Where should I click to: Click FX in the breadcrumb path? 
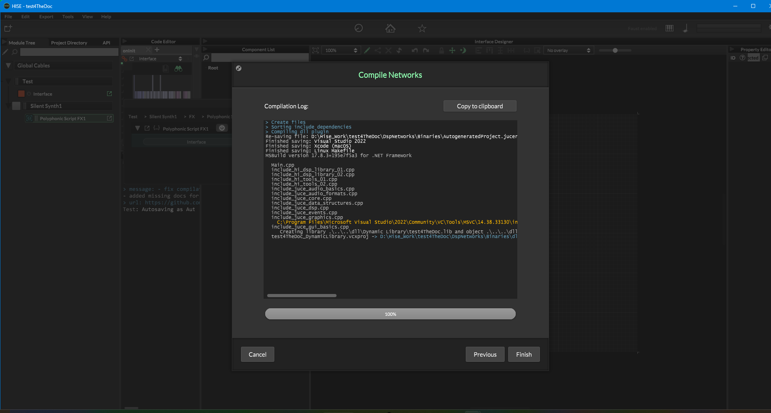(192, 117)
